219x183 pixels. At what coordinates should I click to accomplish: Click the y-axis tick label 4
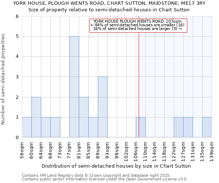point(17,57)
